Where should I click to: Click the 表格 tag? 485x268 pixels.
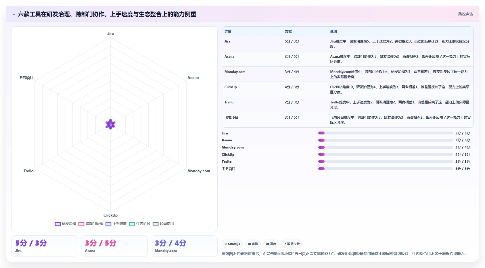click(x=253, y=244)
